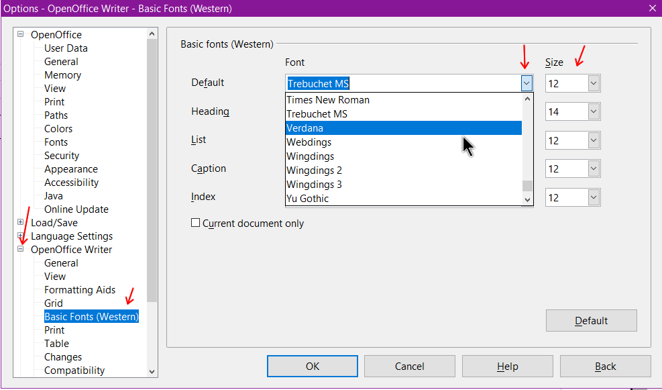Open Fonts settings page

[56, 142]
